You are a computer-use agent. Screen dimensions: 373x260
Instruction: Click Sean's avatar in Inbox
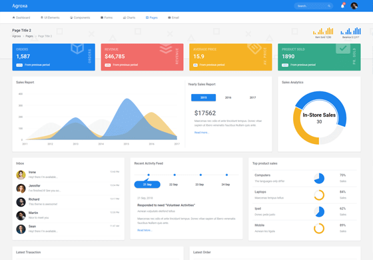coord(21,229)
